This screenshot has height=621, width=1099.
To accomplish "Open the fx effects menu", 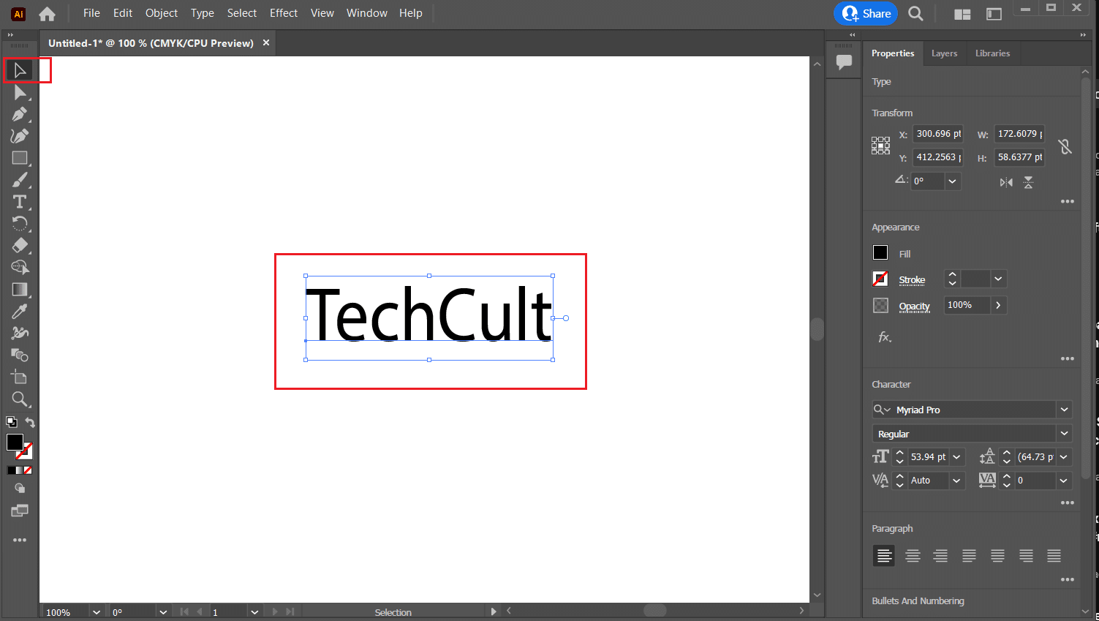I will tap(884, 337).
